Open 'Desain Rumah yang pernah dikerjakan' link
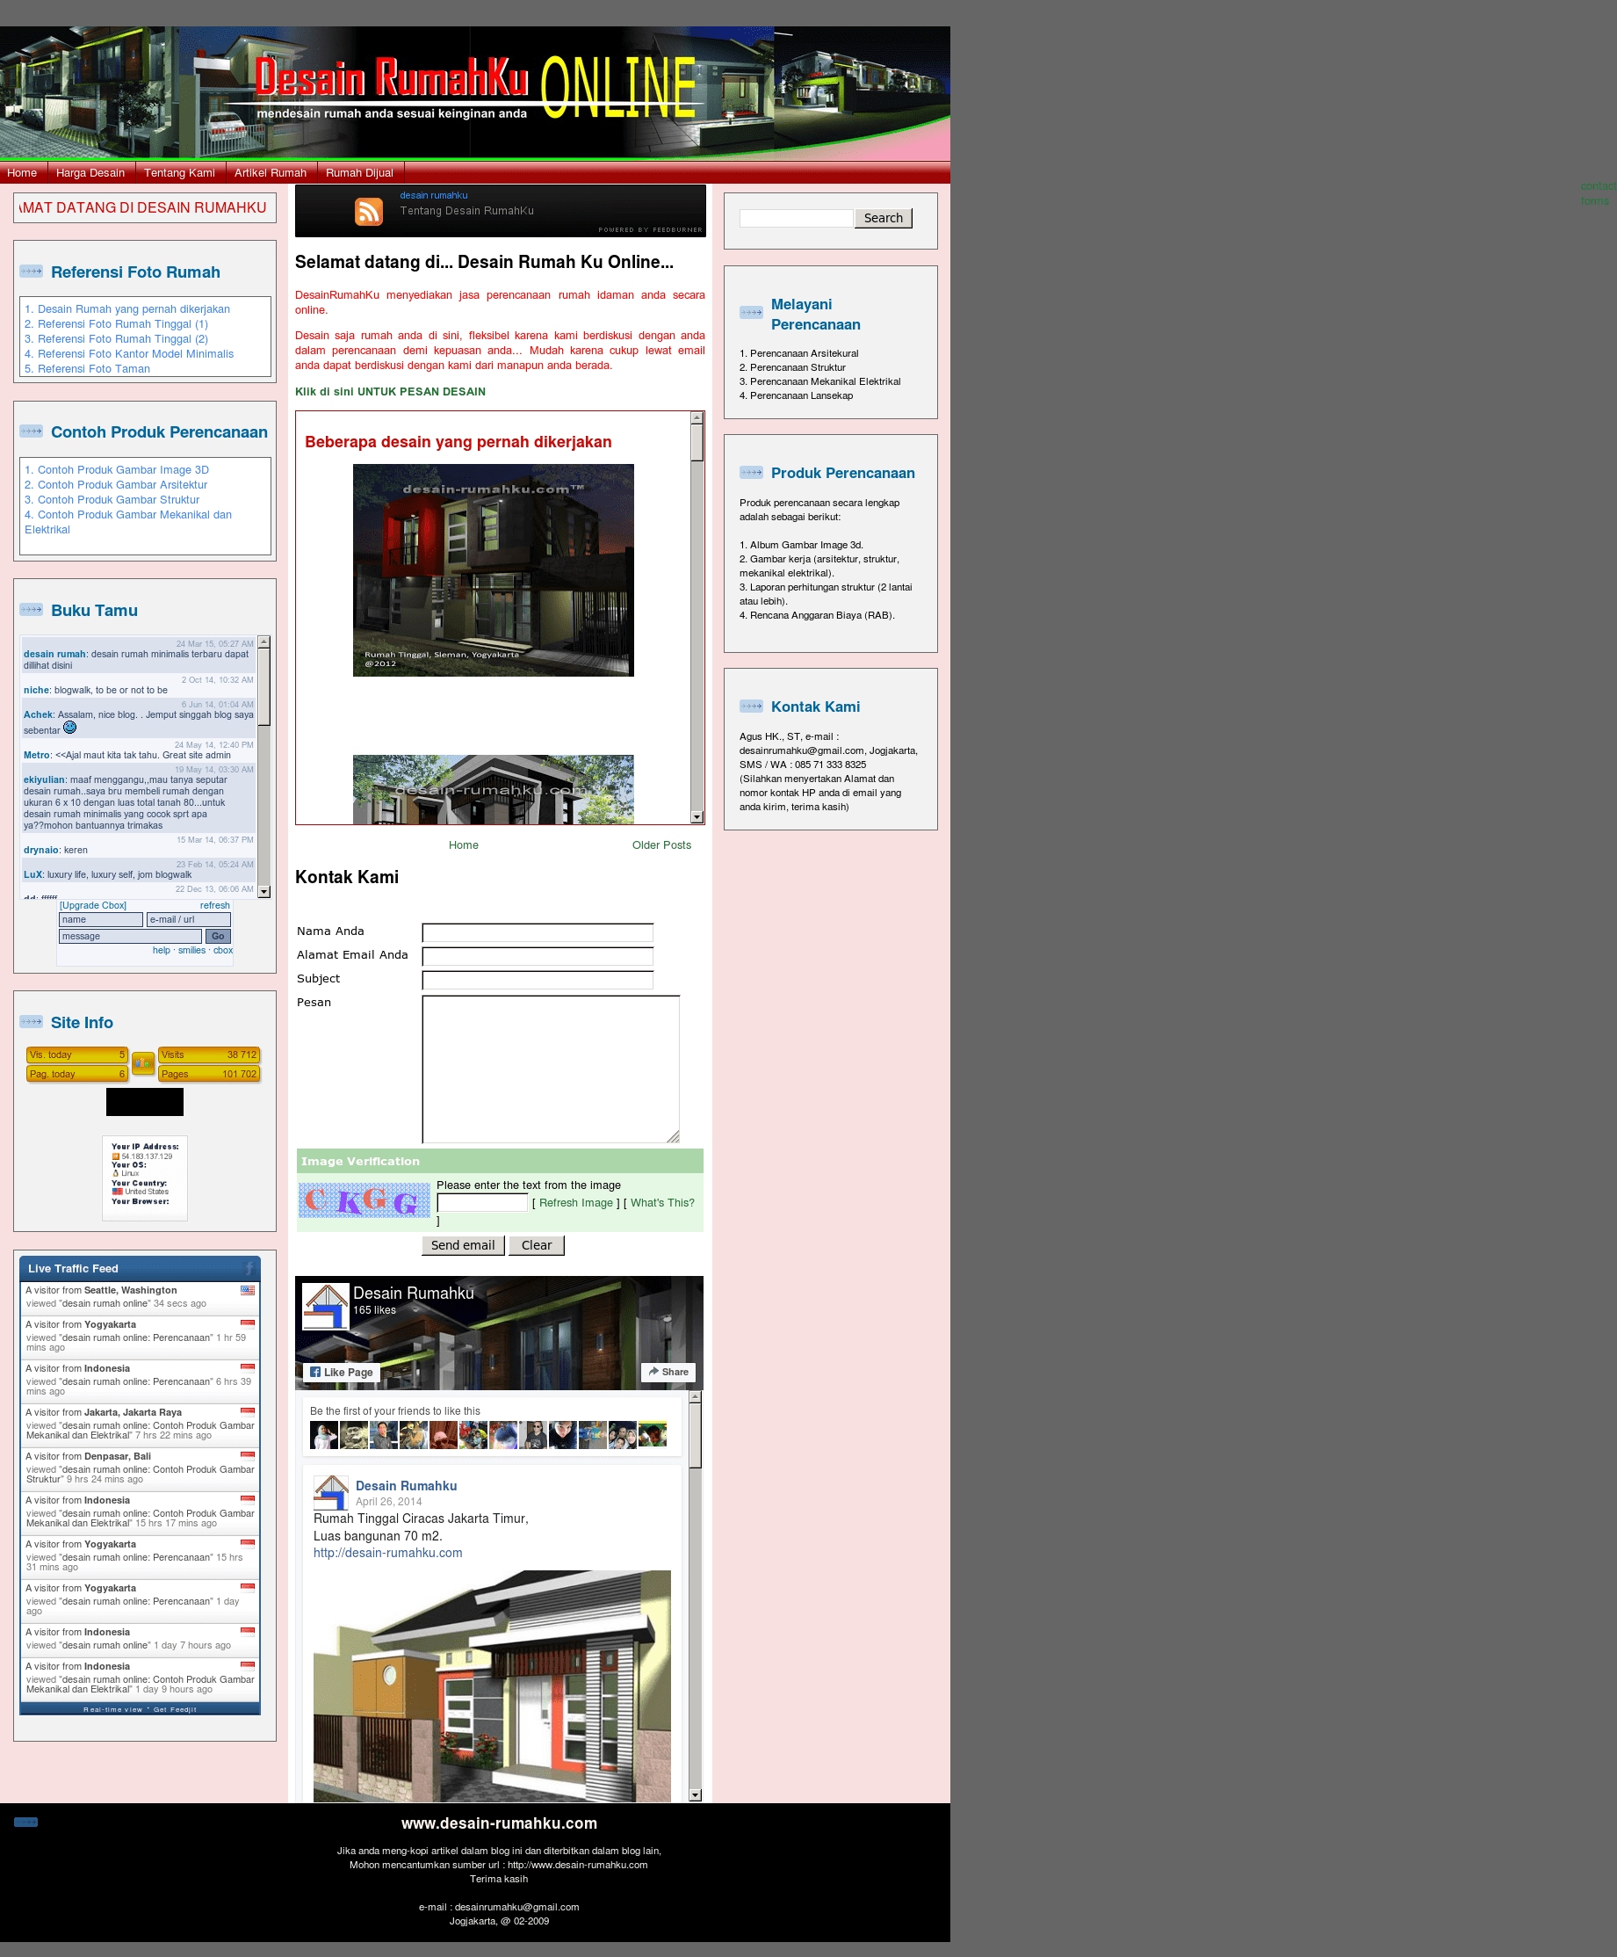Screen dimensions: 1617x1957 [134, 309]
